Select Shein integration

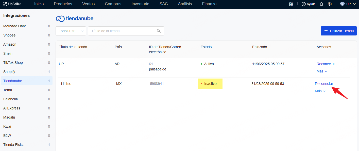point(27,53)
